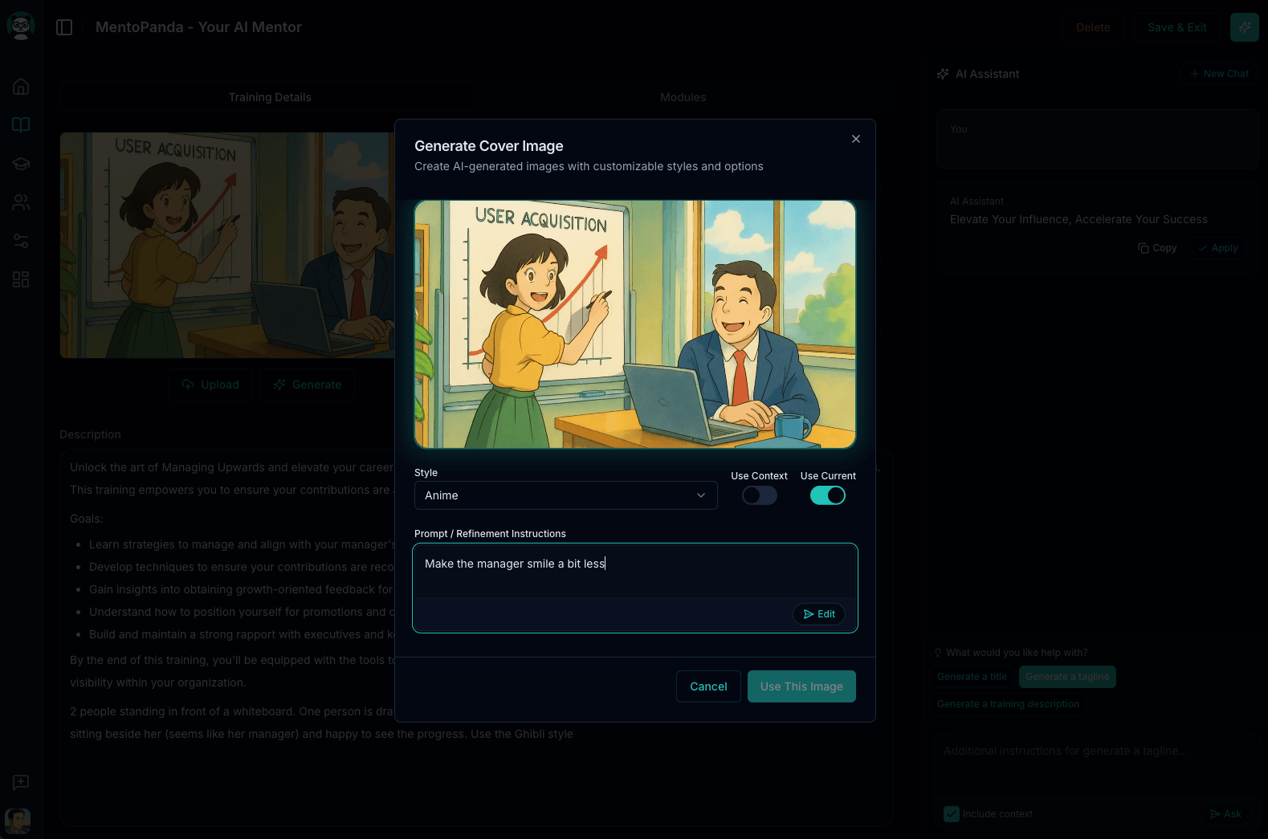The image size is (1268, 839).
Task: Click the Prompt refinement instructions text field
Action: [x=634, y=570]
